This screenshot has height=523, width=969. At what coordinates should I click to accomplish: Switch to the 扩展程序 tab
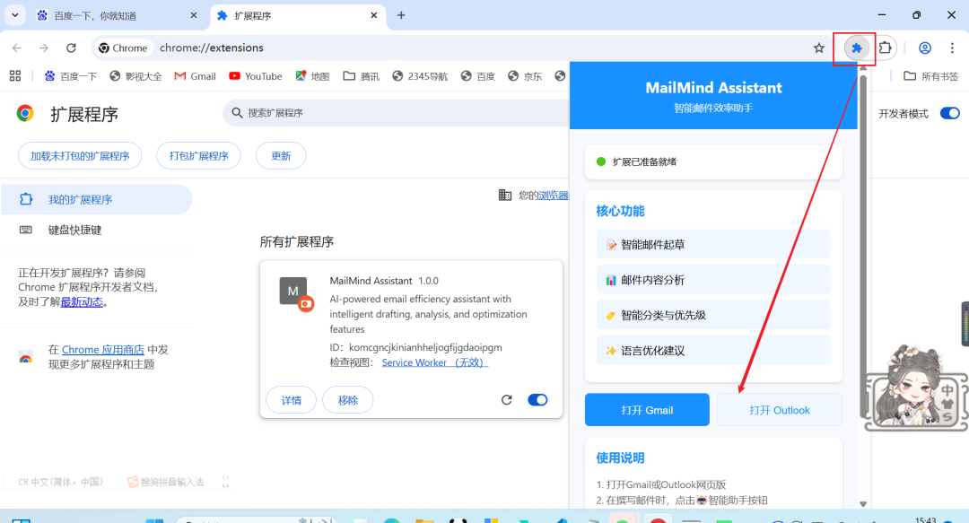point(298,15)
